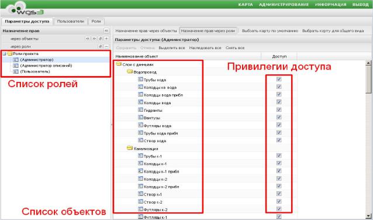Open the 'Пользователи' tab
373x220 pixels.
tap(70, 22)
